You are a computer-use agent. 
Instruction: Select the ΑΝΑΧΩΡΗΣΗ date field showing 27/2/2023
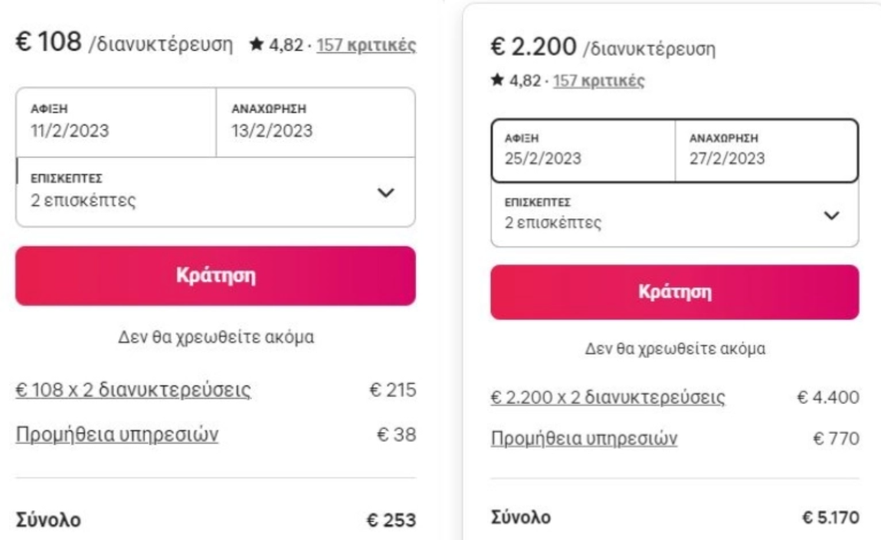click(766, 151)
